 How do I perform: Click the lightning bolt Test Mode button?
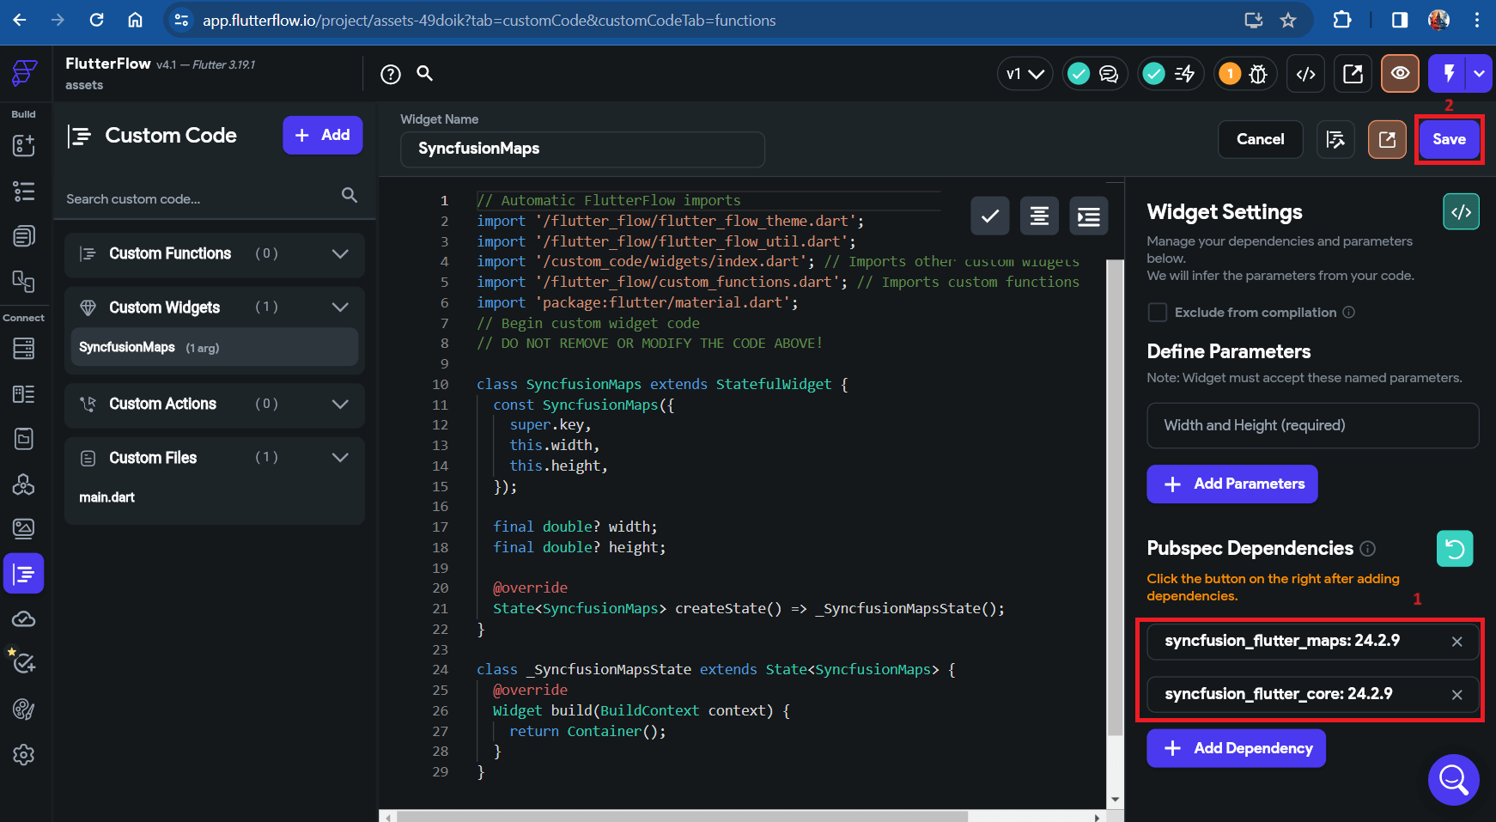coord(1449,74)
